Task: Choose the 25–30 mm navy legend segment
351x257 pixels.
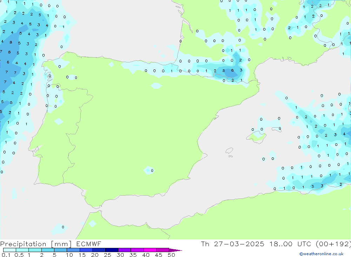Action: 112,250
